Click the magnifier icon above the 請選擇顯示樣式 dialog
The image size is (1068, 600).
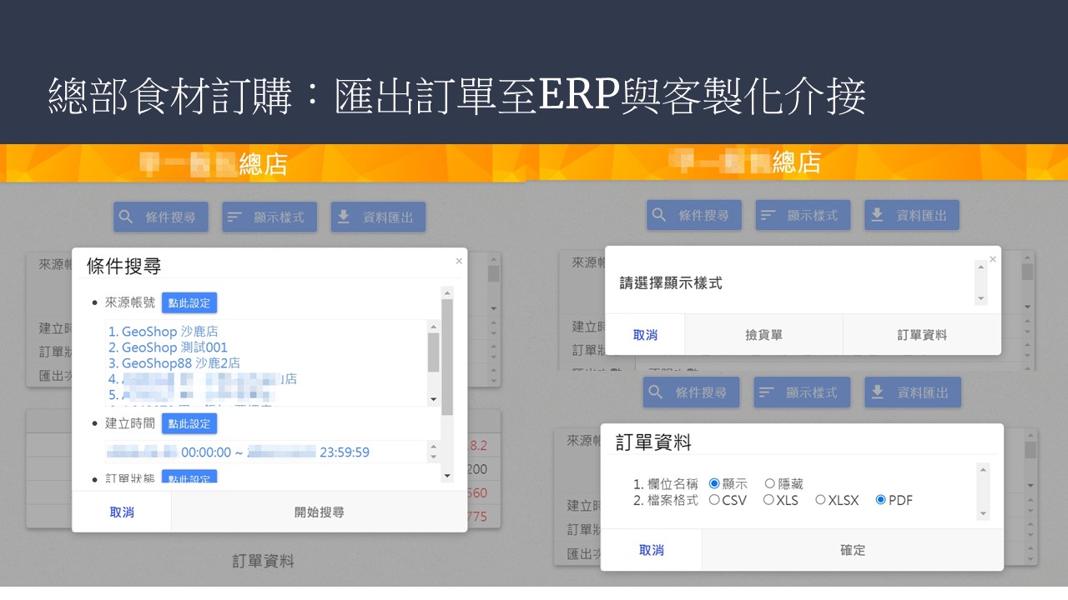pos(659,215)
